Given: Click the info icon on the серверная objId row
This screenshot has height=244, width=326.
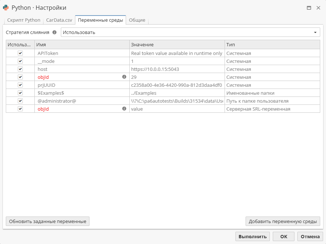Looking at the screenshot, I should point(124,109).
